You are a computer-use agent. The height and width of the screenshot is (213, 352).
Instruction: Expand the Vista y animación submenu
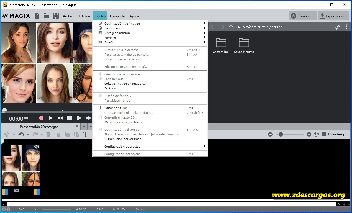point(150,33)
